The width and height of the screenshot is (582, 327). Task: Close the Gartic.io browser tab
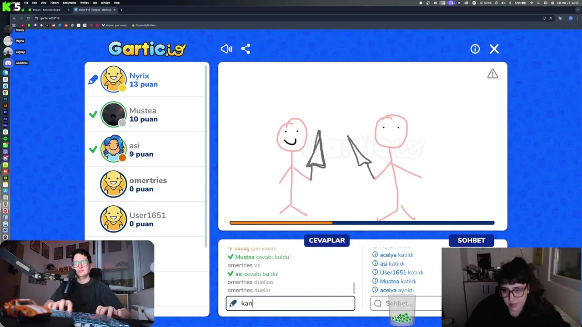pyautogui.click(x=115, y=10)
